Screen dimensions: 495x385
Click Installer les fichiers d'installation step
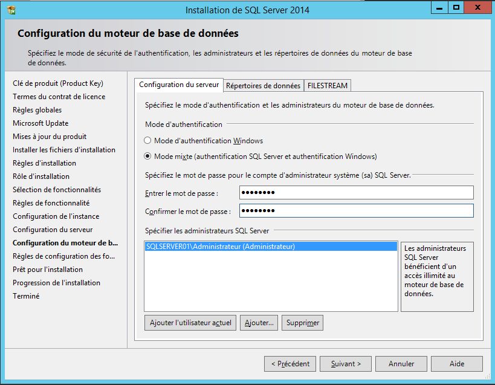(x=64, y=149)
